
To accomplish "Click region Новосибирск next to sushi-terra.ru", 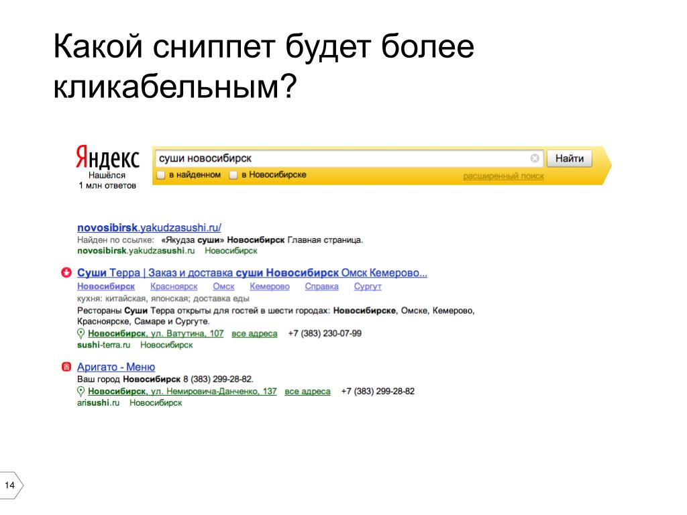I will (166, 345).
